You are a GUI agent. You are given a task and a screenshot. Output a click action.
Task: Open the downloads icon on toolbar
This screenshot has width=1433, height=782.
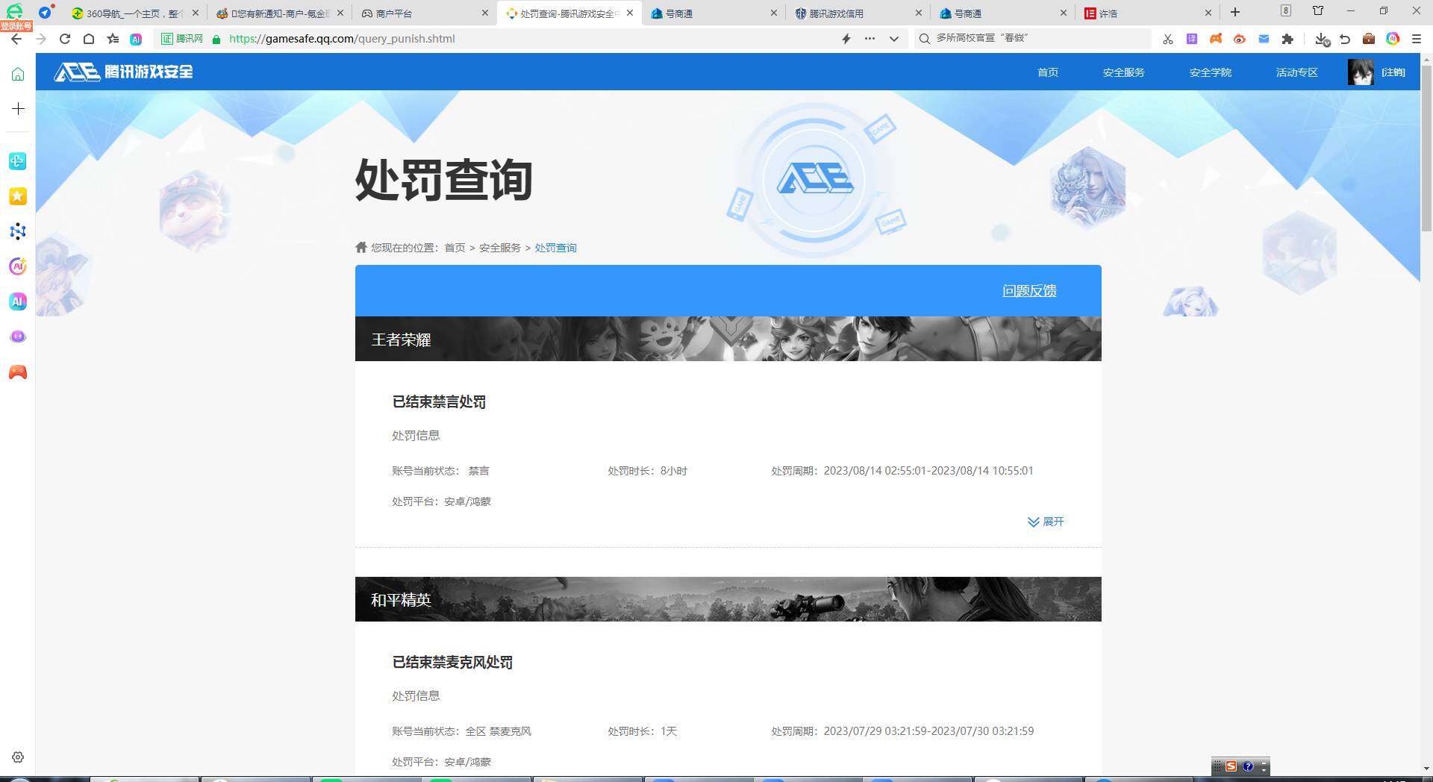[x=1321, y=39]
